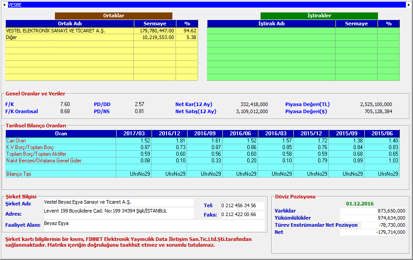Select the Genel Oranlar ve Veriler group title
This screenshot has height=260, width=413.
click(35, 94)
